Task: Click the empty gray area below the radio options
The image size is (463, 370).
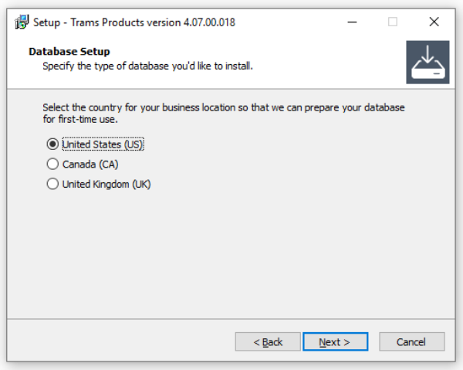Action: pyautogui.click(x=231, y=255)
